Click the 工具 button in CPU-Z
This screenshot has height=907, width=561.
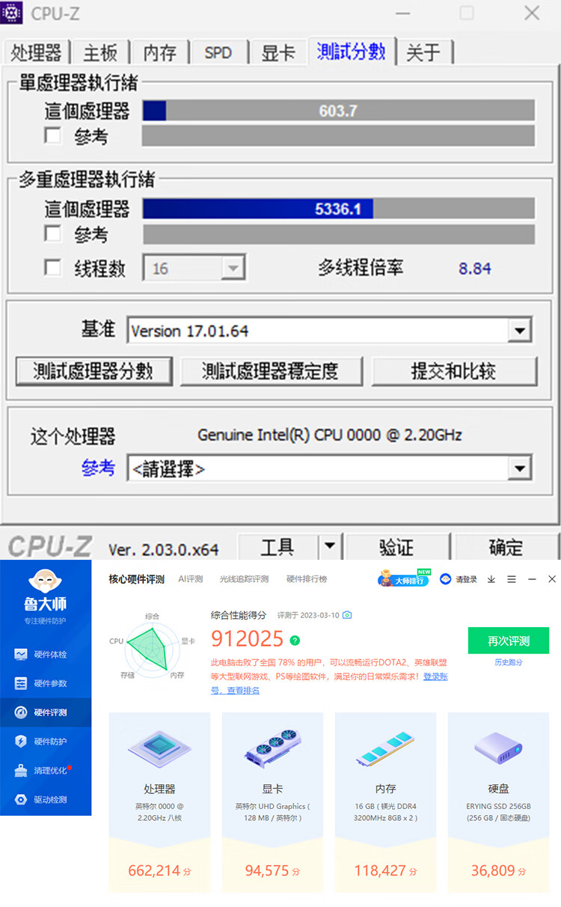[278, 547]
